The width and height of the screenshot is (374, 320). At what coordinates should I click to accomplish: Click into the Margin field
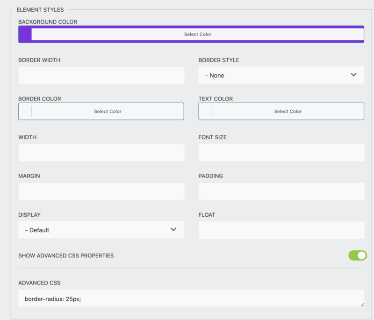tap(101, 192)
